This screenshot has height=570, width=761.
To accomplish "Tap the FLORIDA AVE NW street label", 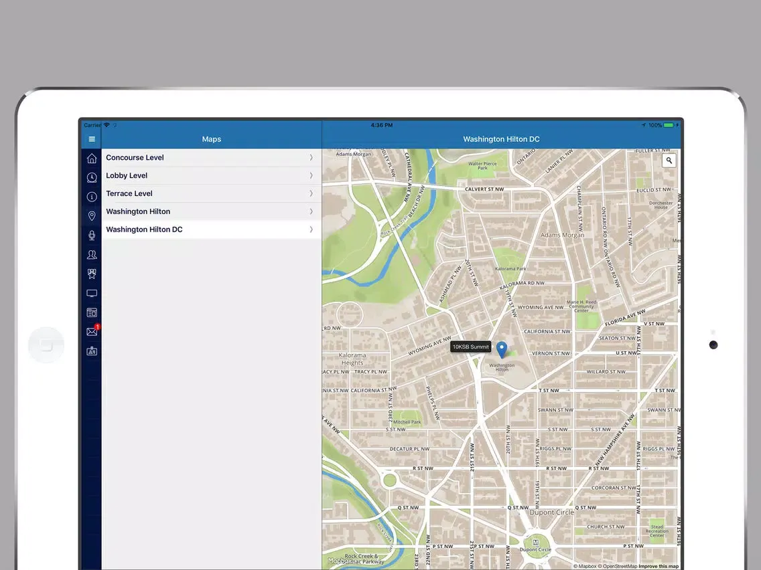I will [x=625, y=318].
